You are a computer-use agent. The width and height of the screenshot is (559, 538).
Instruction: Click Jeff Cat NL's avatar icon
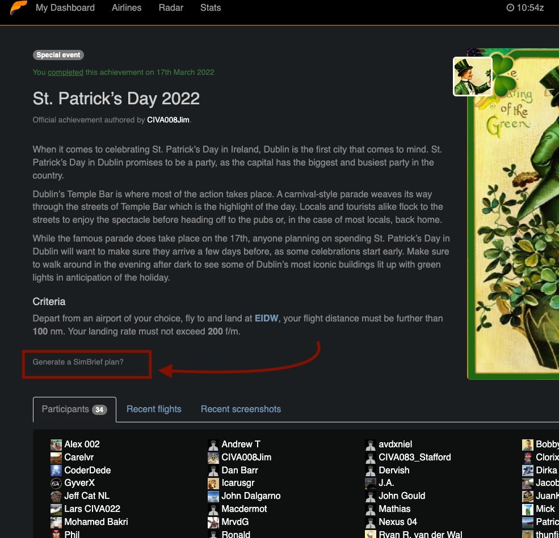[x=56, y=497]
